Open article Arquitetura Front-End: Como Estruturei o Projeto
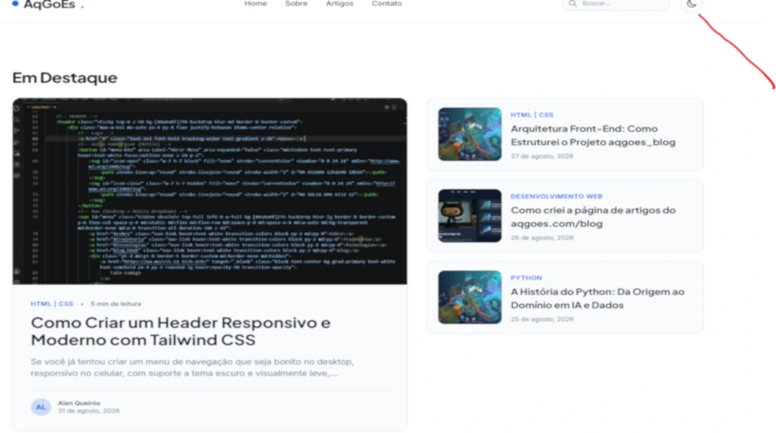This screenshot has height=433, width=776. tap(593, 136)
